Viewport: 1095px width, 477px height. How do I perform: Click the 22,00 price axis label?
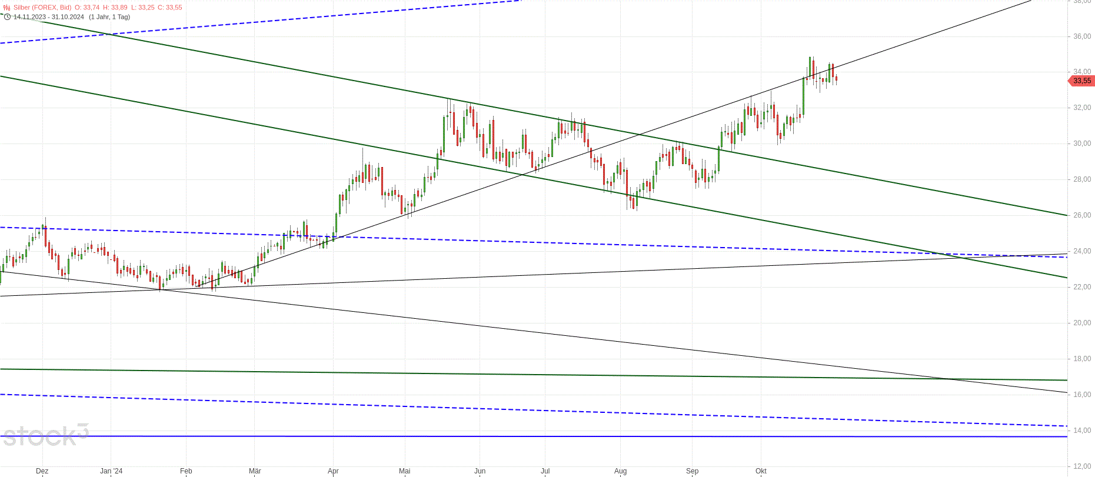pyautogui.click(x=1082, y=287)
